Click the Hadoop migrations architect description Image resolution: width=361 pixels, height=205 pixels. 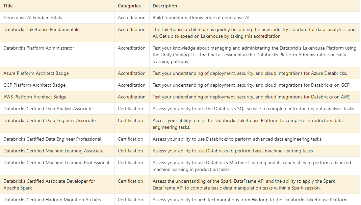click(251, 200)
